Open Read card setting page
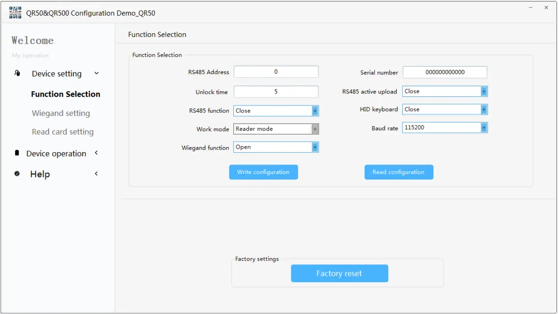The image size is (558, 314). [63, 132]
